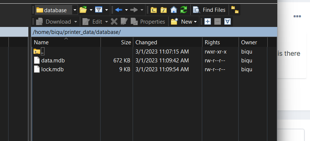Click the Rename icon
Image resolution: width=310 pixels, height=141 pixels.
tap(124, 21)
